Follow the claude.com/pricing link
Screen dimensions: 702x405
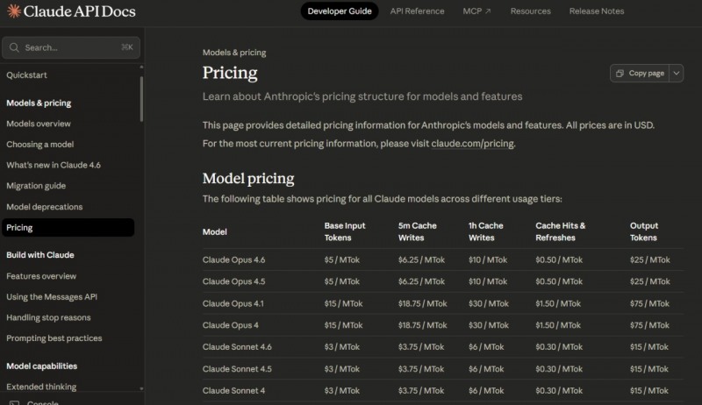pos(472,143)
